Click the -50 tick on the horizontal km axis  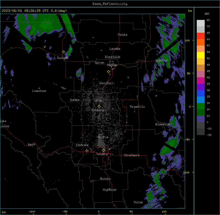tap(65, 212)
